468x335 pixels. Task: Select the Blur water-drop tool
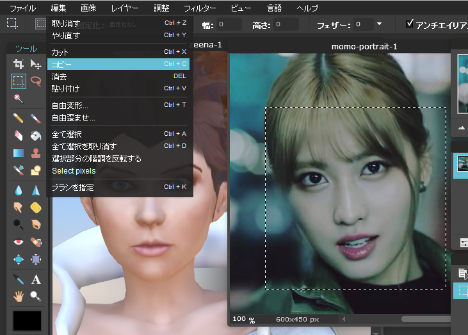[x=19, y=190]
